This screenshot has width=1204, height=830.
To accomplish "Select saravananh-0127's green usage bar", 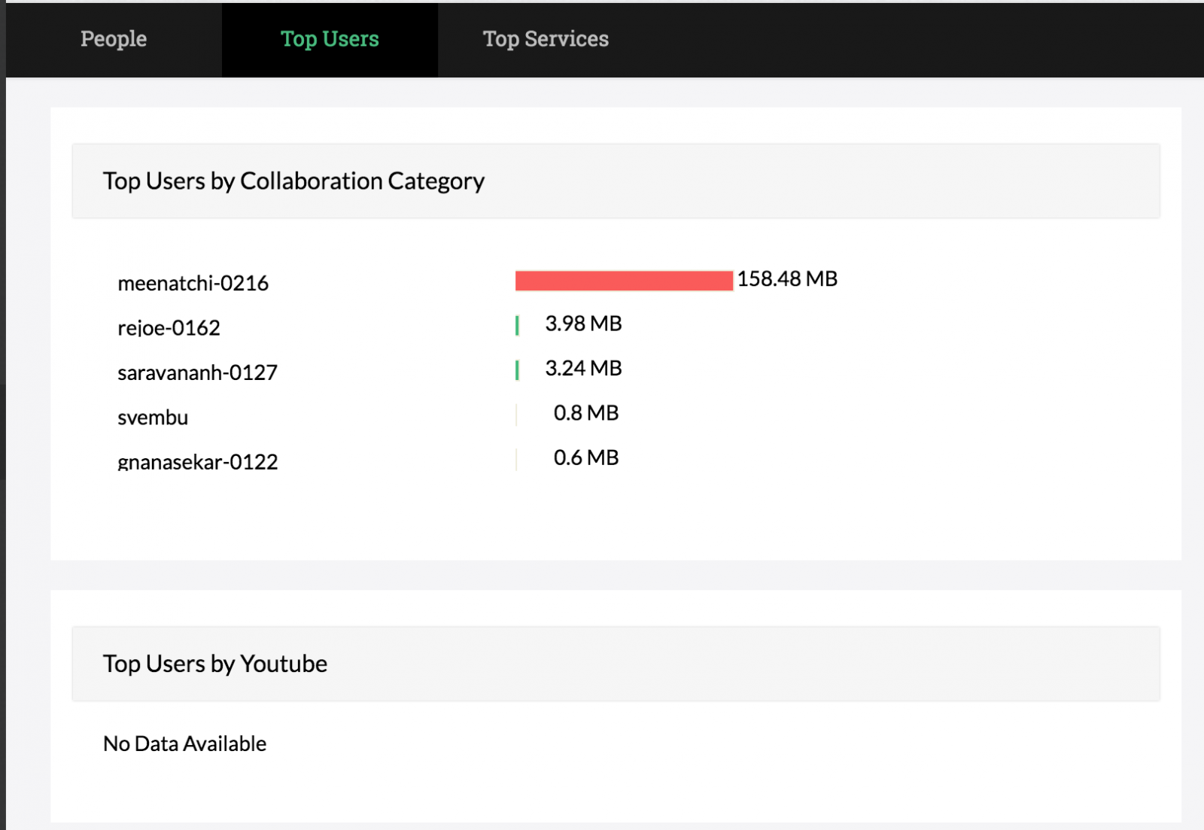I will click(x=516, y=368).
